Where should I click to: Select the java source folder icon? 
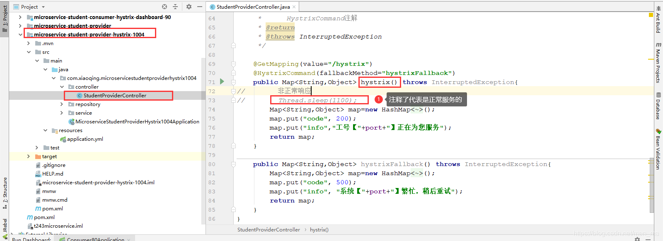point(55,70)
